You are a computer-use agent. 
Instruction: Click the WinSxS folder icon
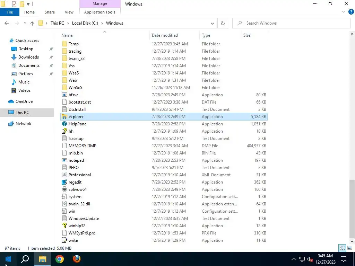pos(64,88)
